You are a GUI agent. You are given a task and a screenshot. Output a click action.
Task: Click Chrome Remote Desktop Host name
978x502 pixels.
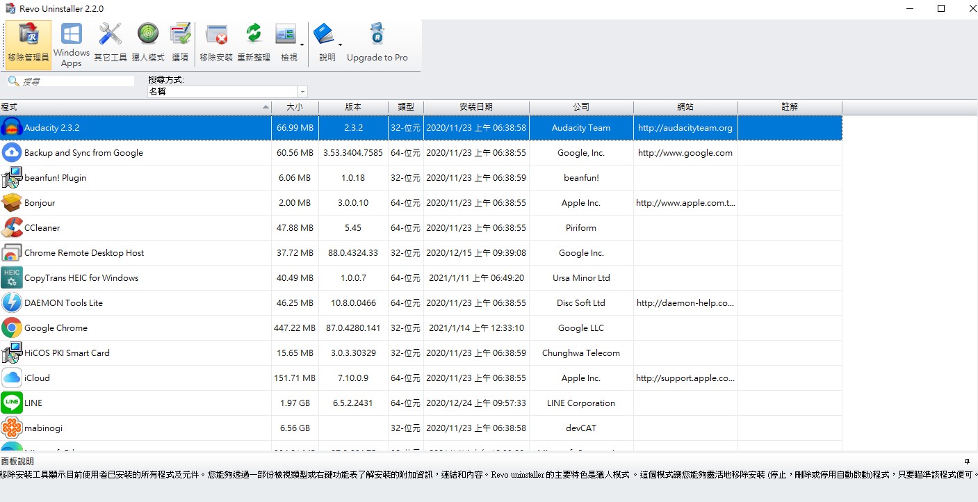point(84,253)
